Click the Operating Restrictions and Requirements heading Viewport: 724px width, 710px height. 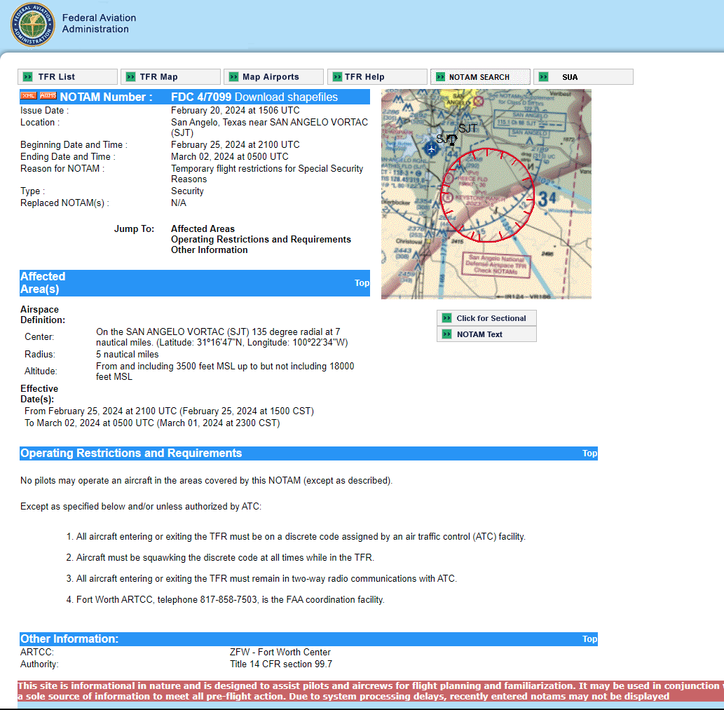click(x=131, y=453)
